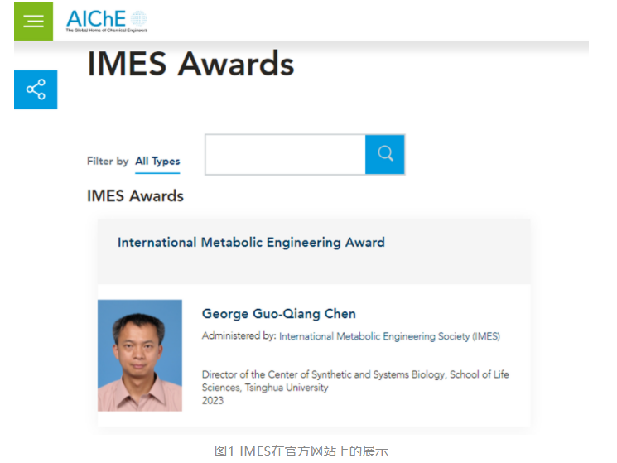Open the green hamburger menu
This screenshot has width=617, height=463.
point(33,22)
